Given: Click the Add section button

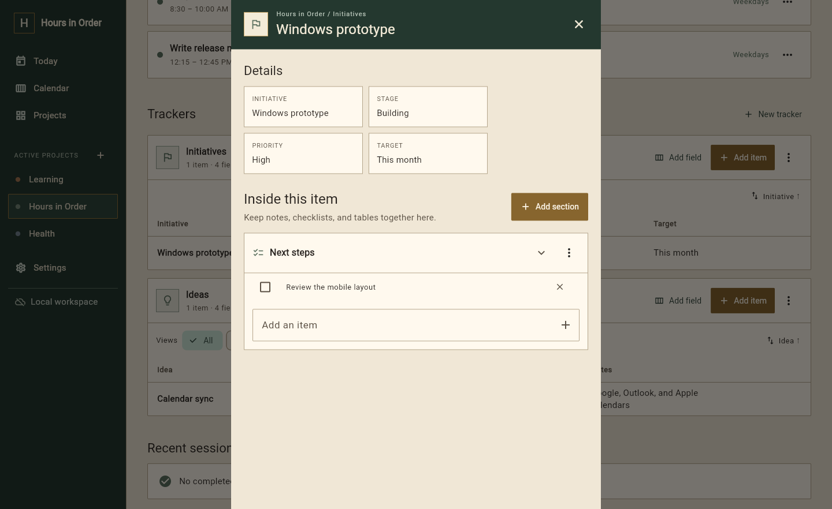Looking at the screenshot, I should pos(549,207).
